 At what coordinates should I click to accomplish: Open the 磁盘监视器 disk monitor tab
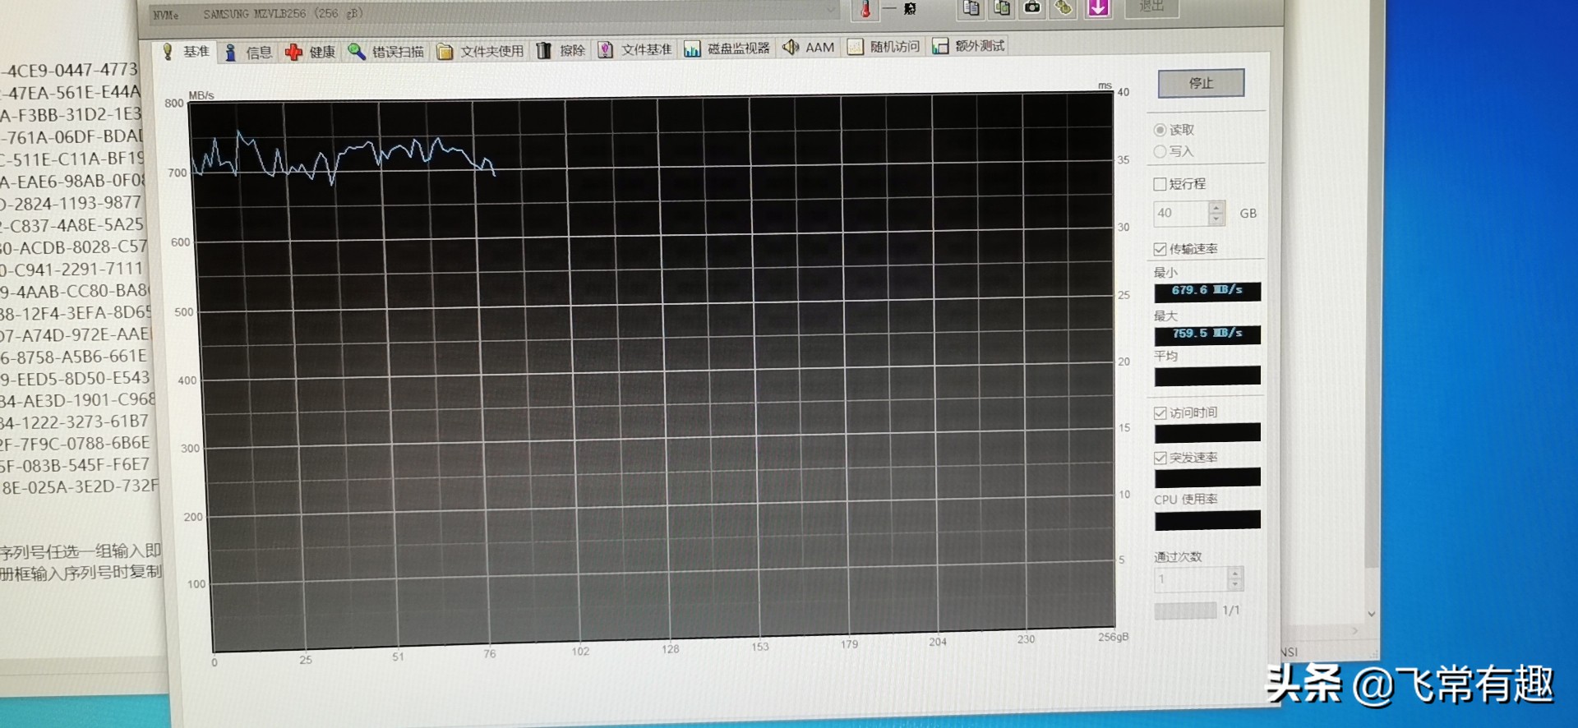pyautogui.click(x=727, y=48)
